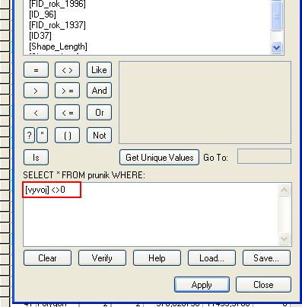Select [FID_rok_1937] field in list
302x307 pixels.
click(x=57, y=25)
